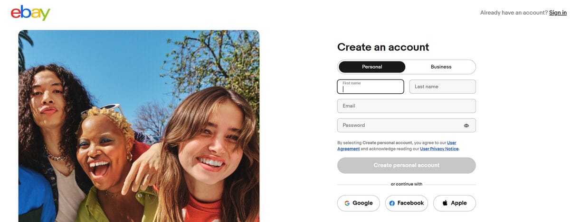Select the Personal account tab
The image size is (570, 222).
(372, 67)
